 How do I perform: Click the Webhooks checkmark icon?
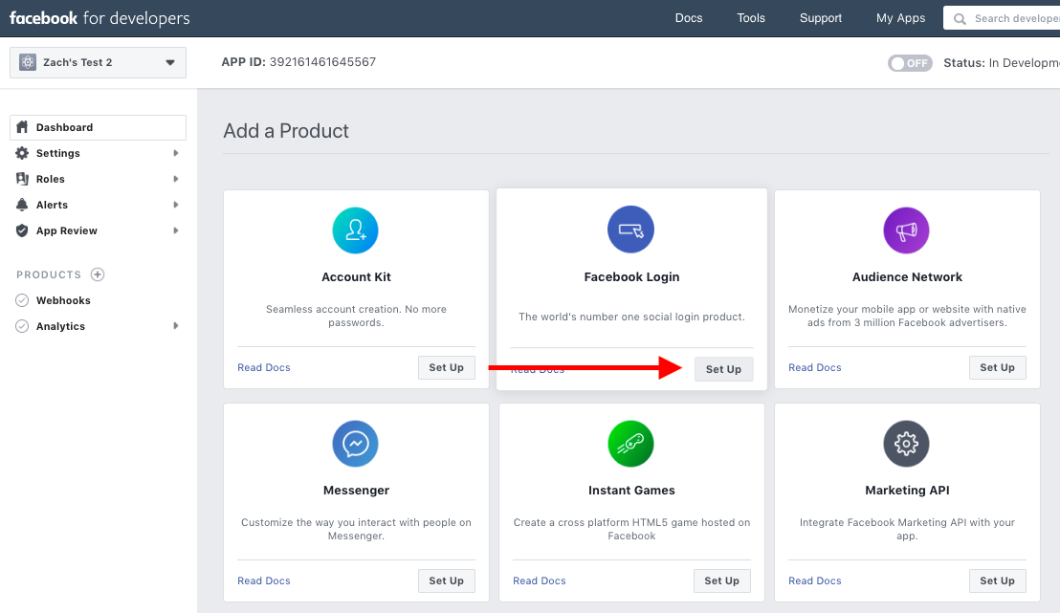point(22,300)
